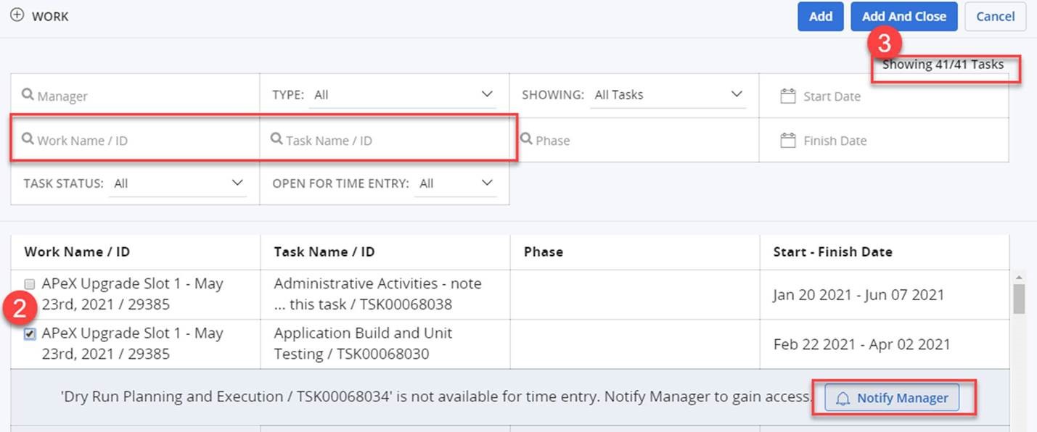Check the Administrative Activities task checkbox
Viewport: 1037px width, 432px height.
[30, 285]
